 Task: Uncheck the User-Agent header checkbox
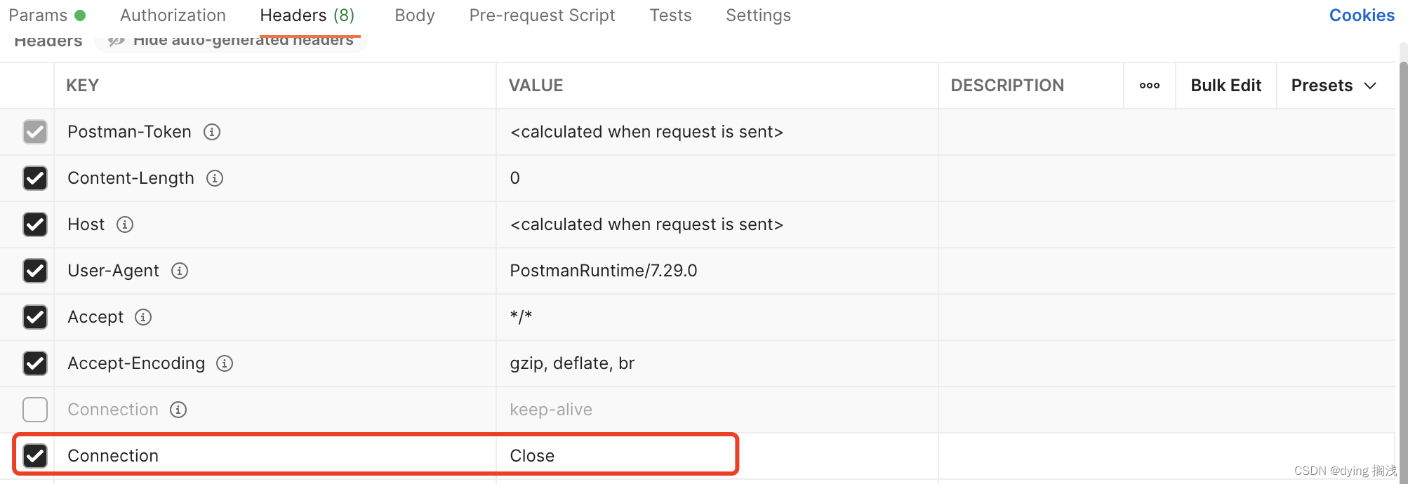pos(35,271)
